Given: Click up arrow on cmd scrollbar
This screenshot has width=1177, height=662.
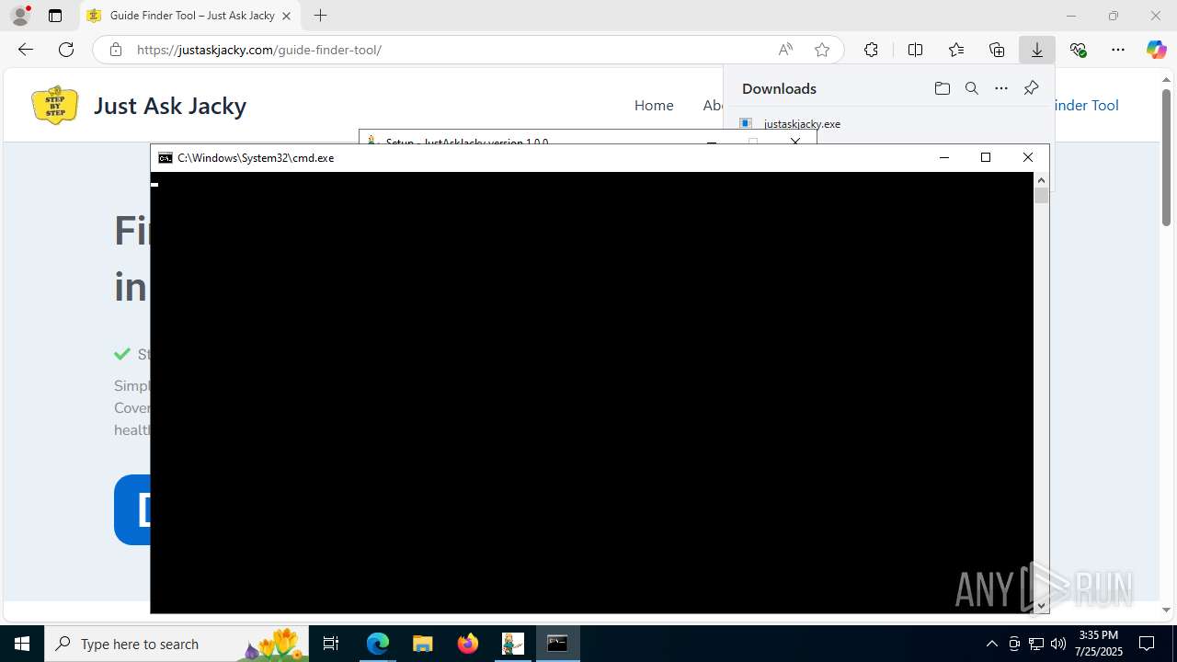Looking at the screenshot, I should tap(1041, 180).
